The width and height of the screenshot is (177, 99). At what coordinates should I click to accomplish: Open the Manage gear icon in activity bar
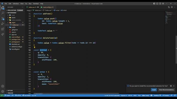tap(2, 92)
